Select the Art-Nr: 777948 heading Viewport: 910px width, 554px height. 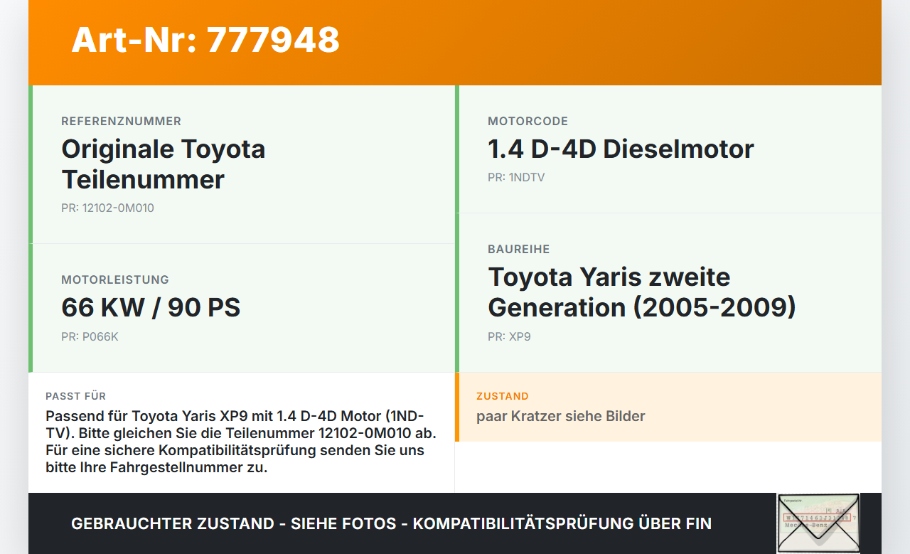(205, 40)
